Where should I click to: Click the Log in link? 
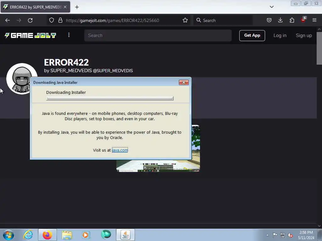pos(280,35)
